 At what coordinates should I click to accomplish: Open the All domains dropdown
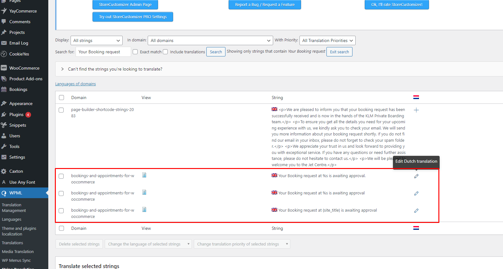pos(210,40)
